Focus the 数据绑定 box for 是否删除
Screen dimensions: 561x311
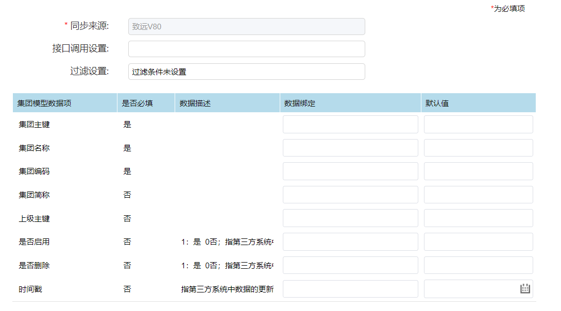(350, 265)
